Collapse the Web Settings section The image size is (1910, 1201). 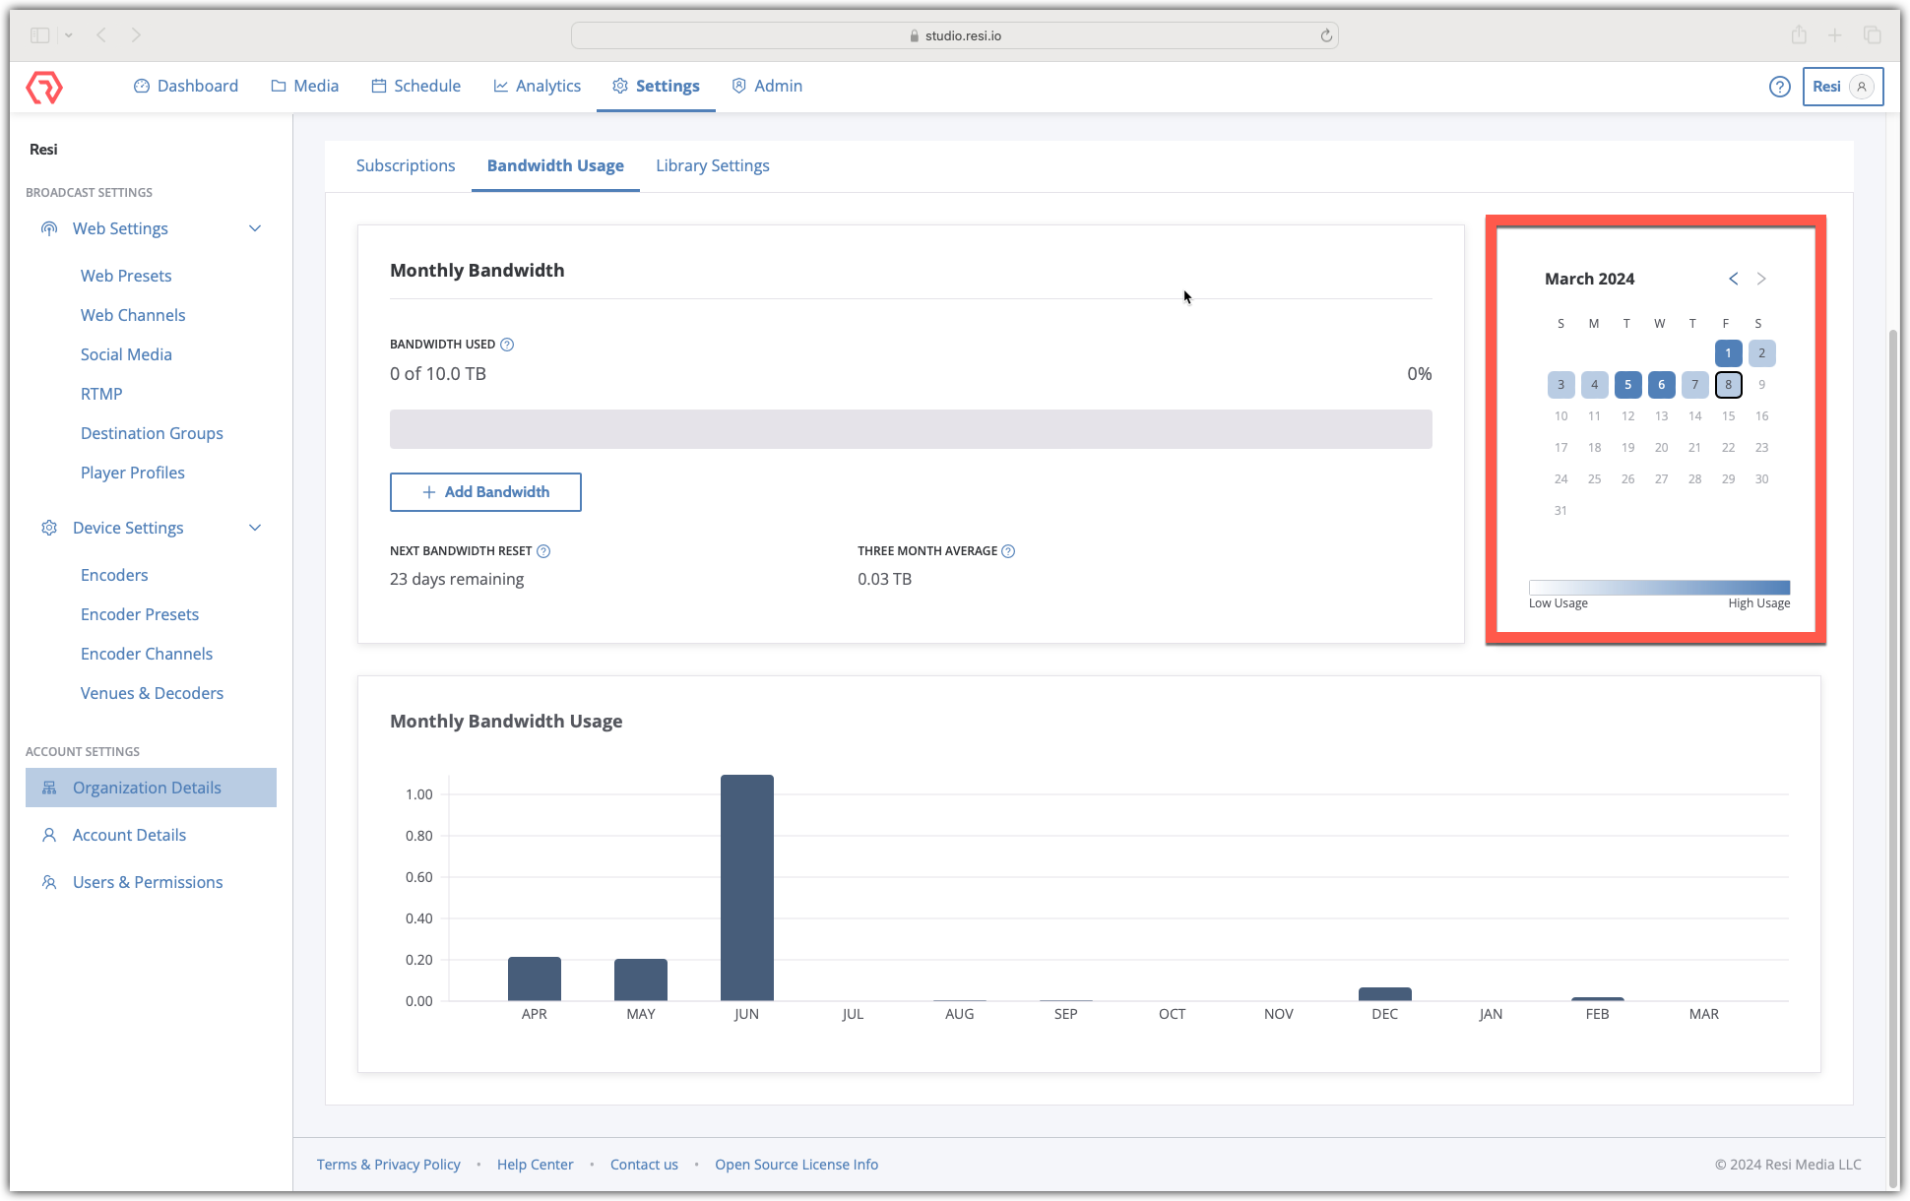point(255,228)
